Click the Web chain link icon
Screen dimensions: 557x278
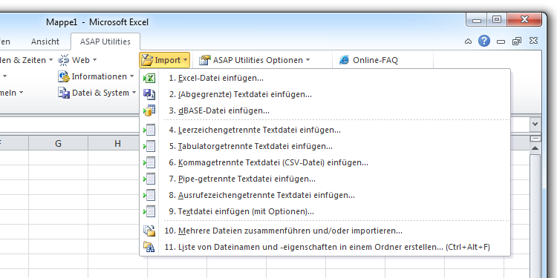click(x=64, y=60)
